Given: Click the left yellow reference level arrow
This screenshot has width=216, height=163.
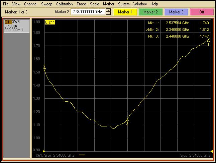Looking at the screenshot, I should click(44, 151).
